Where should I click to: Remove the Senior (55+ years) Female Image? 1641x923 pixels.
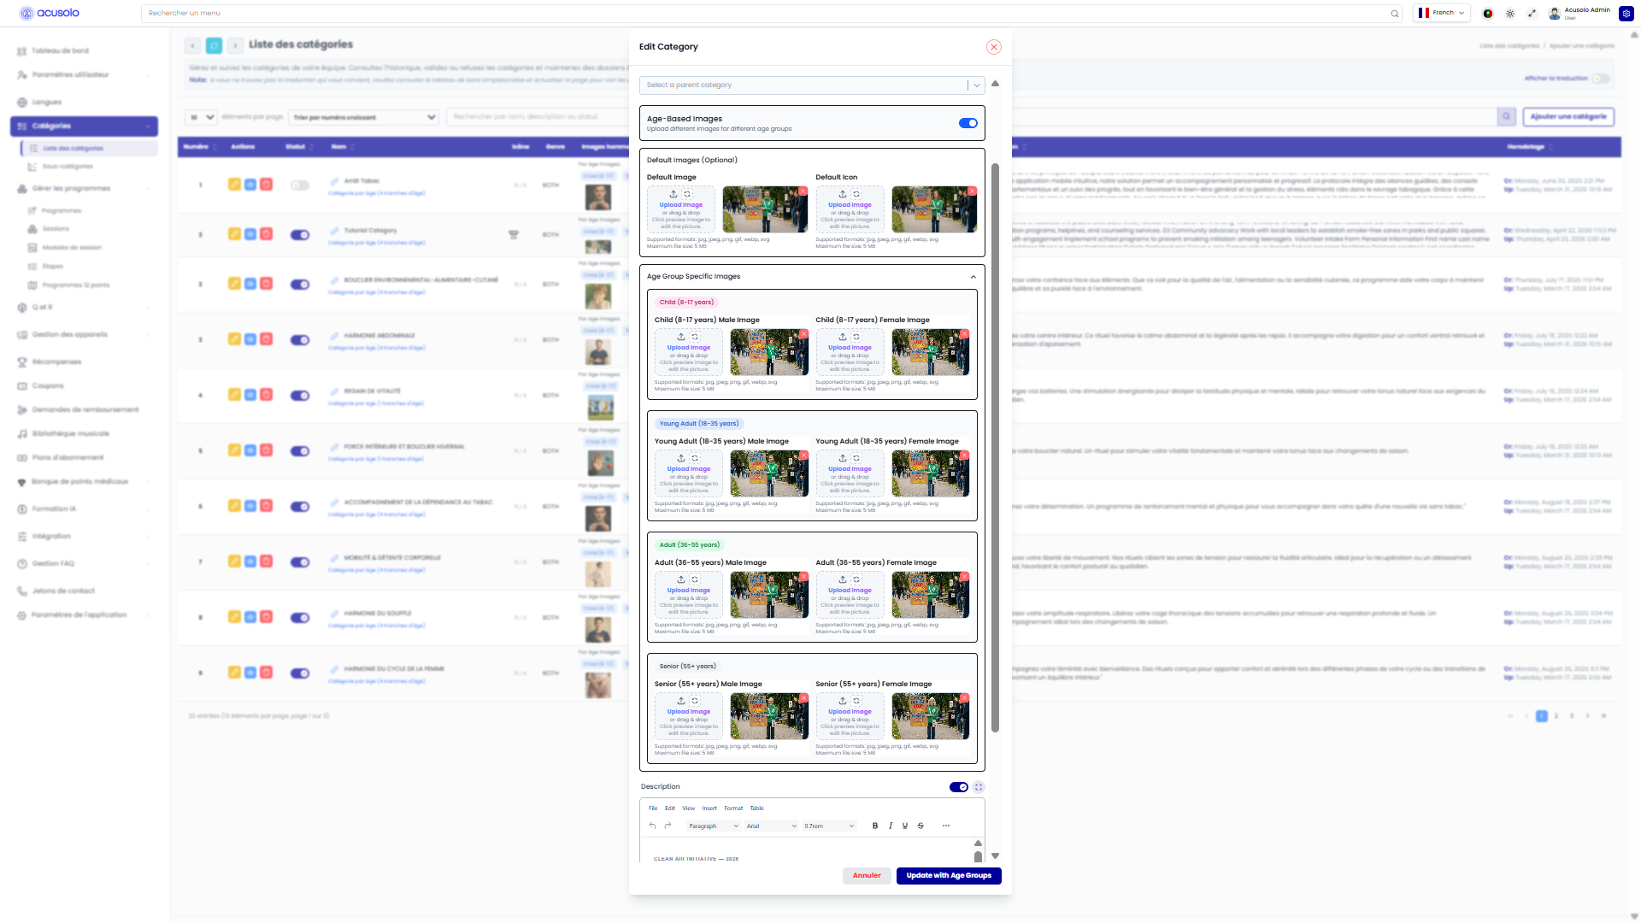tap(964, 698)
